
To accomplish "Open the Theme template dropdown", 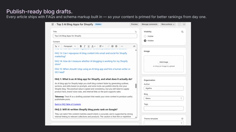I will pos(164,123).
